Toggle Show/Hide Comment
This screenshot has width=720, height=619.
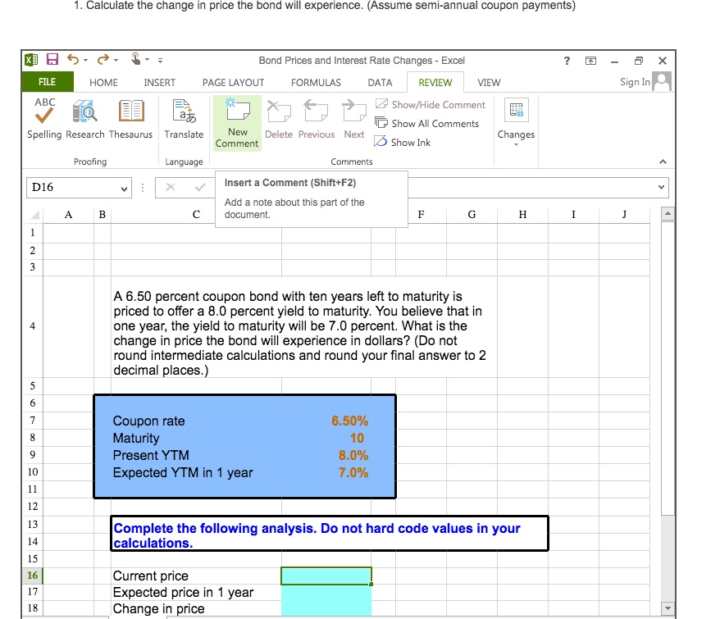(x=430, y=105)
